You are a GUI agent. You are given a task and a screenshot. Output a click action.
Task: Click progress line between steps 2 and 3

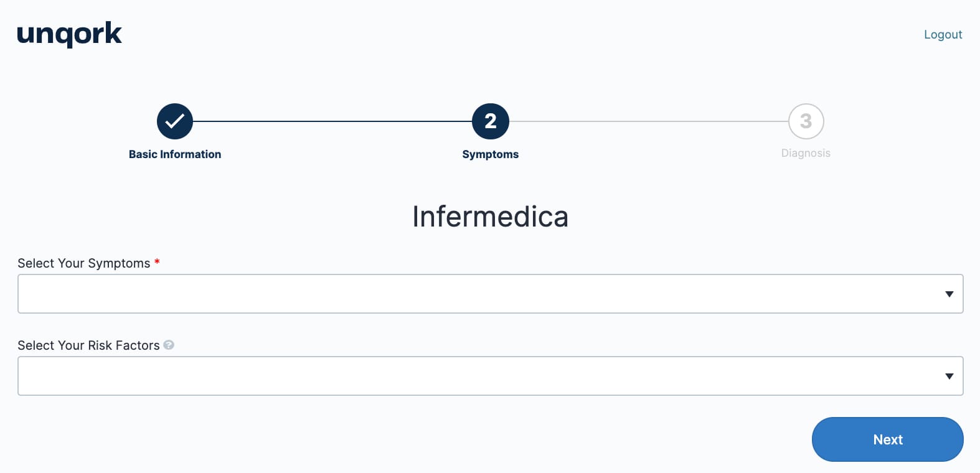pyautogui.click(x=649, y=121)
